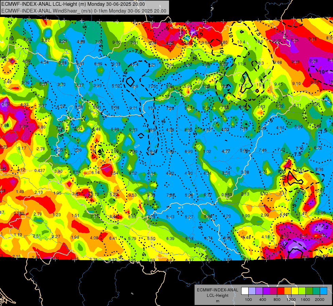Click the wind shear value 5.79
Screen dimensions: 333x306
(x=132, y=238)
